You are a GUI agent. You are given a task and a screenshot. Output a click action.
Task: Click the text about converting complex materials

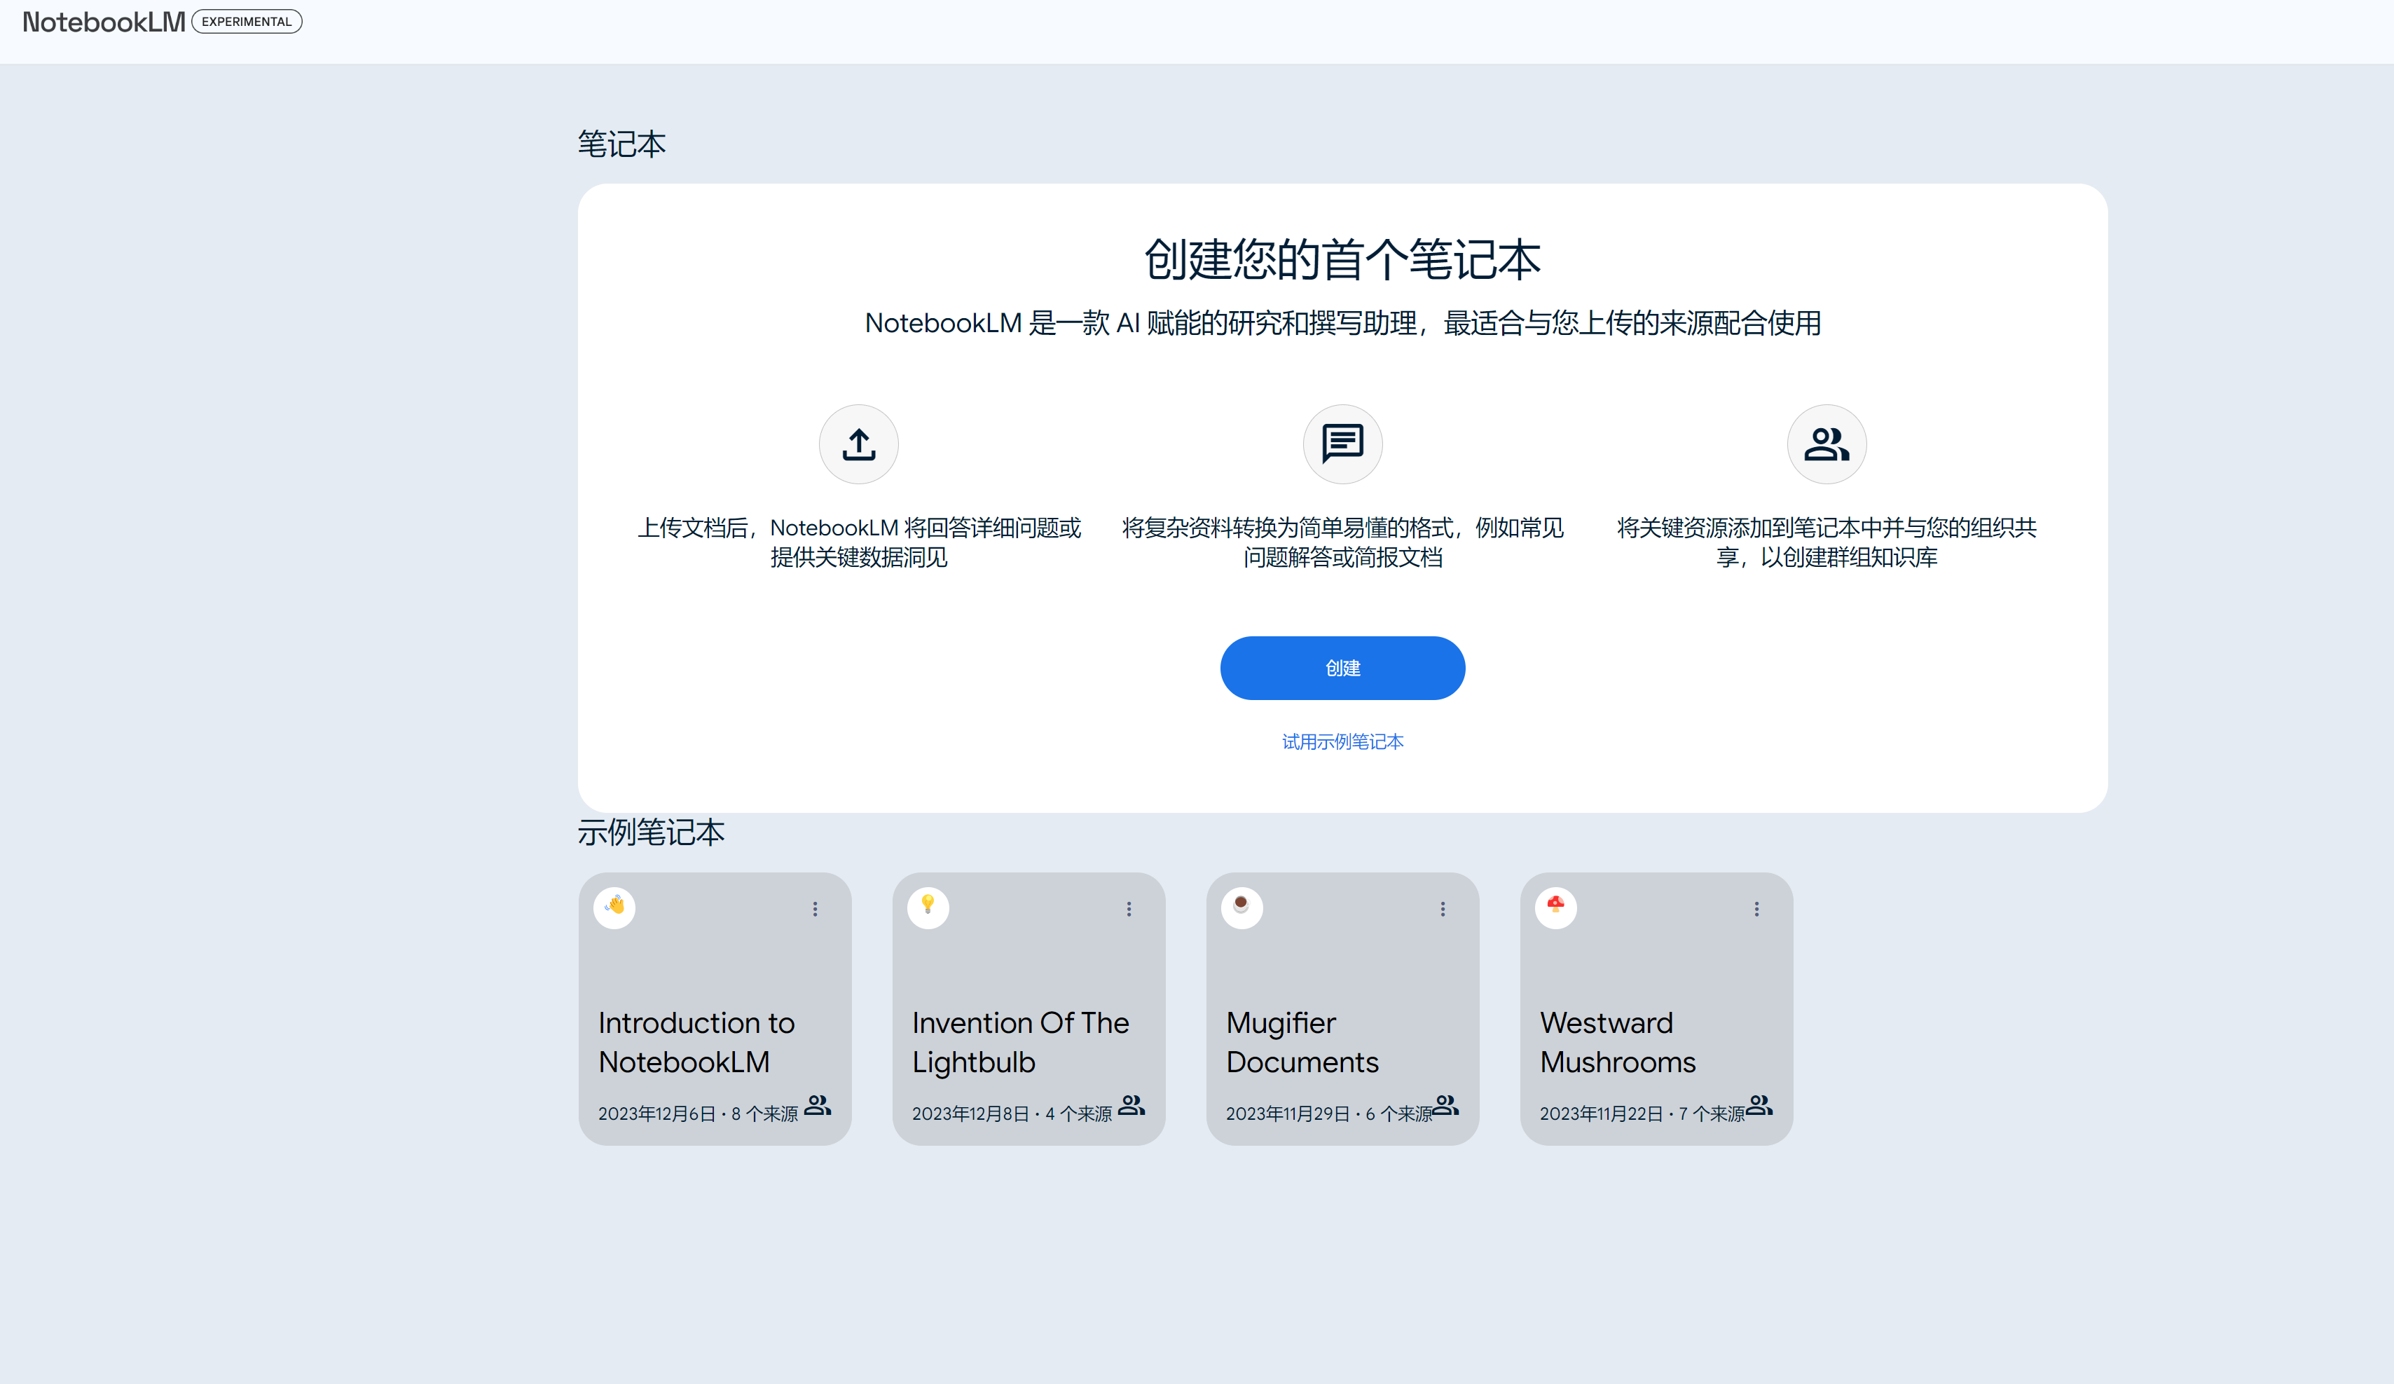pyautogui.click(x=1342, y=542)
